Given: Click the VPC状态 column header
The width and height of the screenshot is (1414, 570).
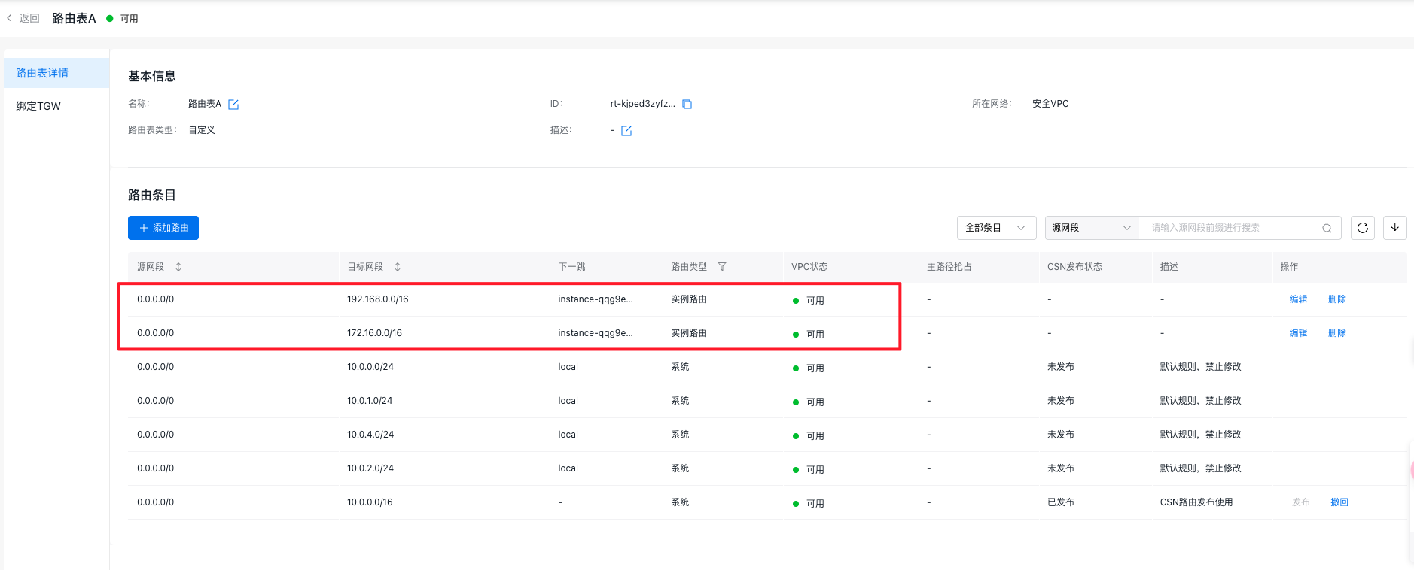Looking at the screenshot, I should click(809, 267).
